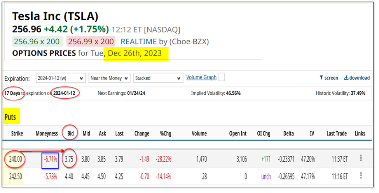Click the -1.49 change value
This screenshot has height=193, width=379.
(x=144, y=159)
